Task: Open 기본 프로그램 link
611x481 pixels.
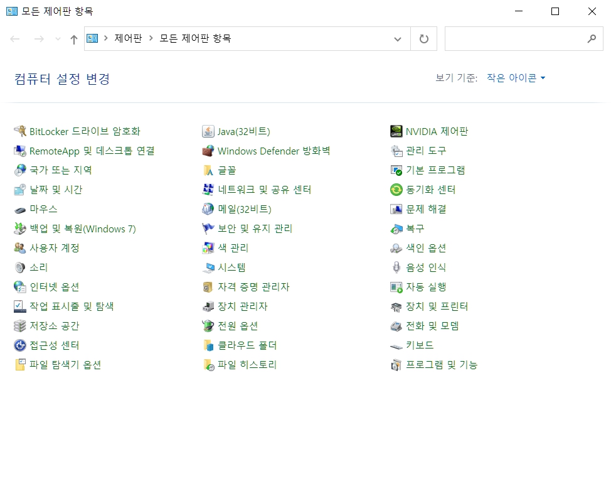Action: pyautogui.click(x=435, y=170)
